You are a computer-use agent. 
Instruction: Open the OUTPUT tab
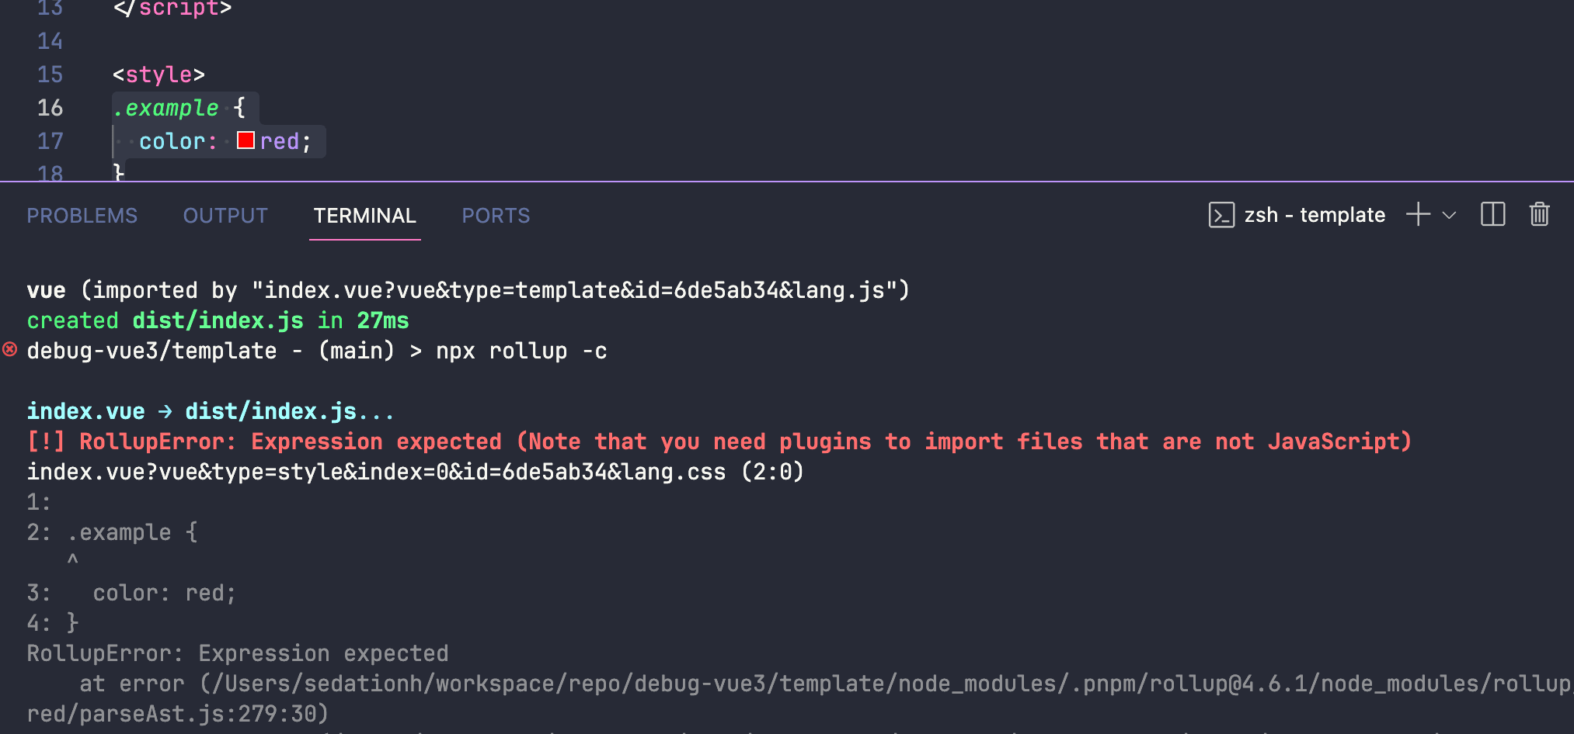point(225,216)
